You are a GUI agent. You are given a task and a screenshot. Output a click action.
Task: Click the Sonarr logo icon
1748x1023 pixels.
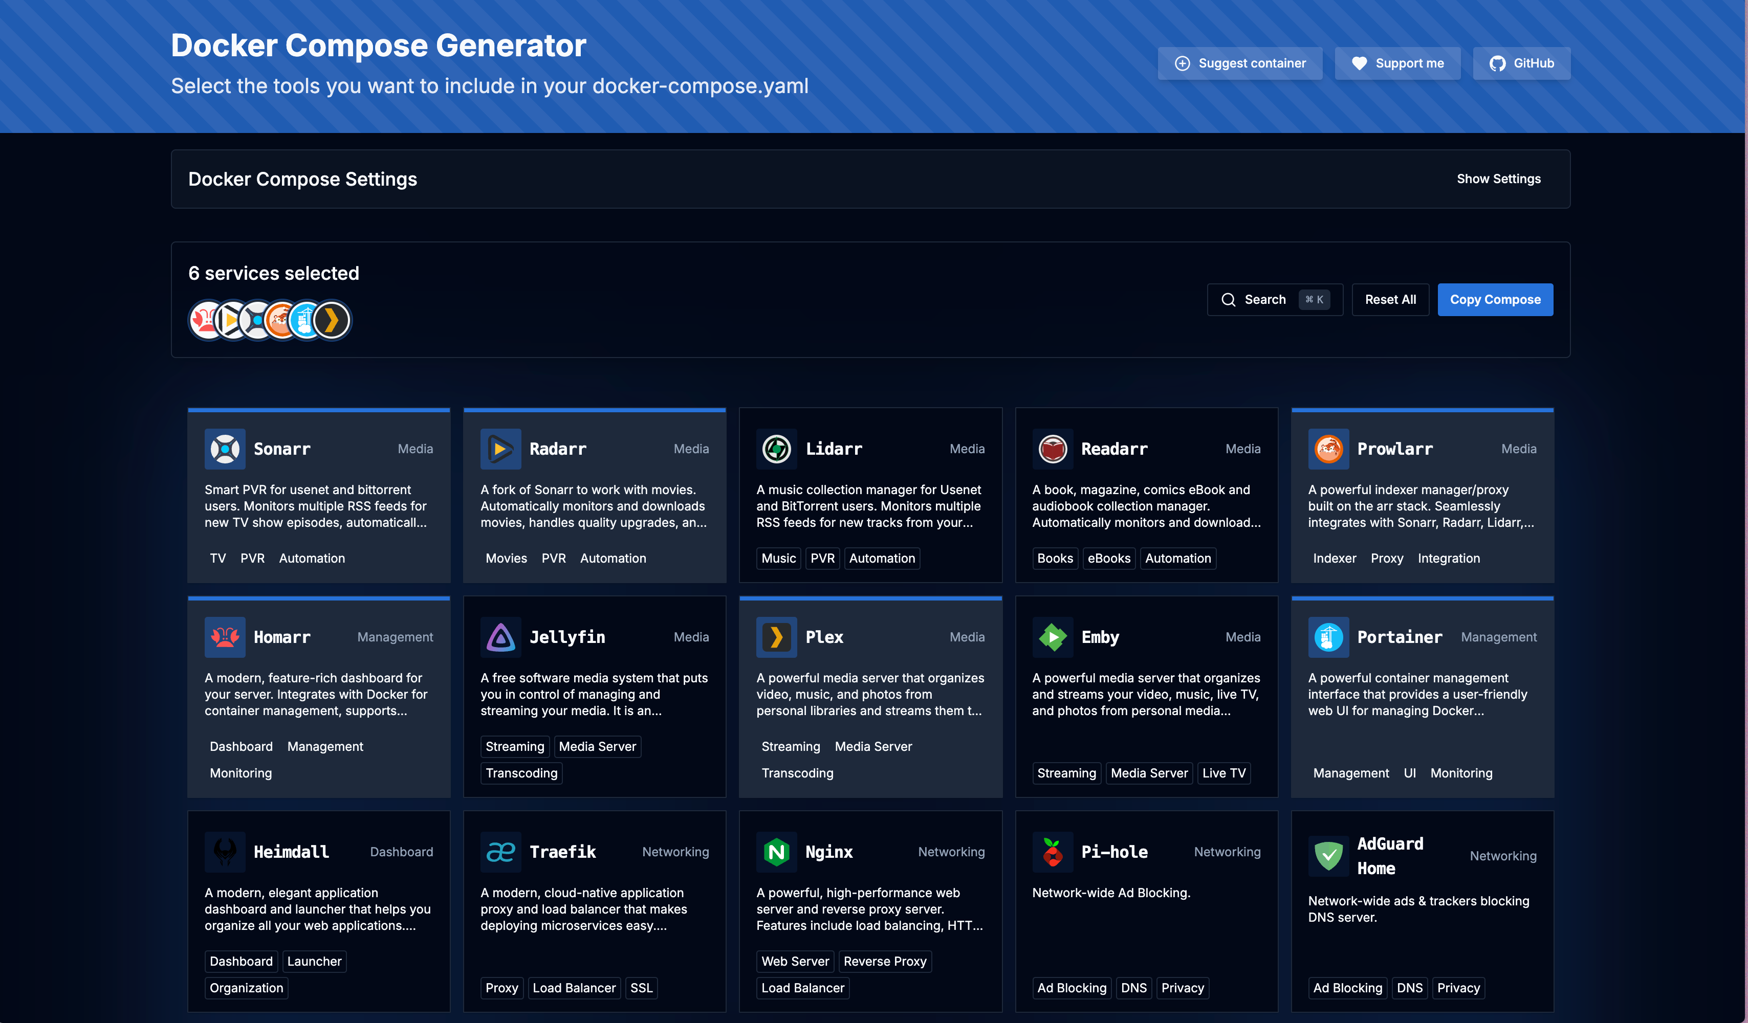pos(225,449)
